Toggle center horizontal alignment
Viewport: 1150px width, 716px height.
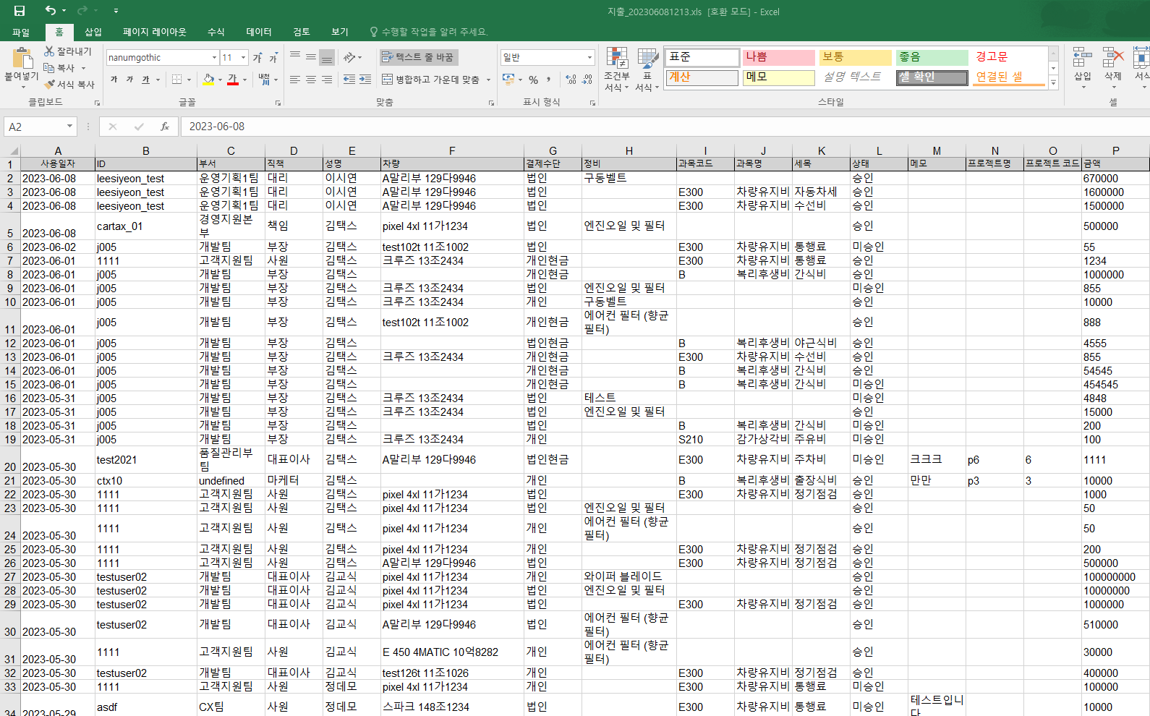(x=311, y=80)
